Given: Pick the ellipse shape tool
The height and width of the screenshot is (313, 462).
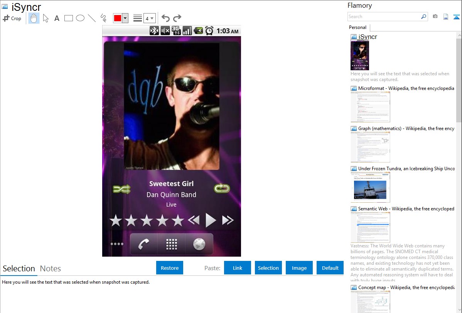Looking at the screenshot, I should click(x=80, y=18).
